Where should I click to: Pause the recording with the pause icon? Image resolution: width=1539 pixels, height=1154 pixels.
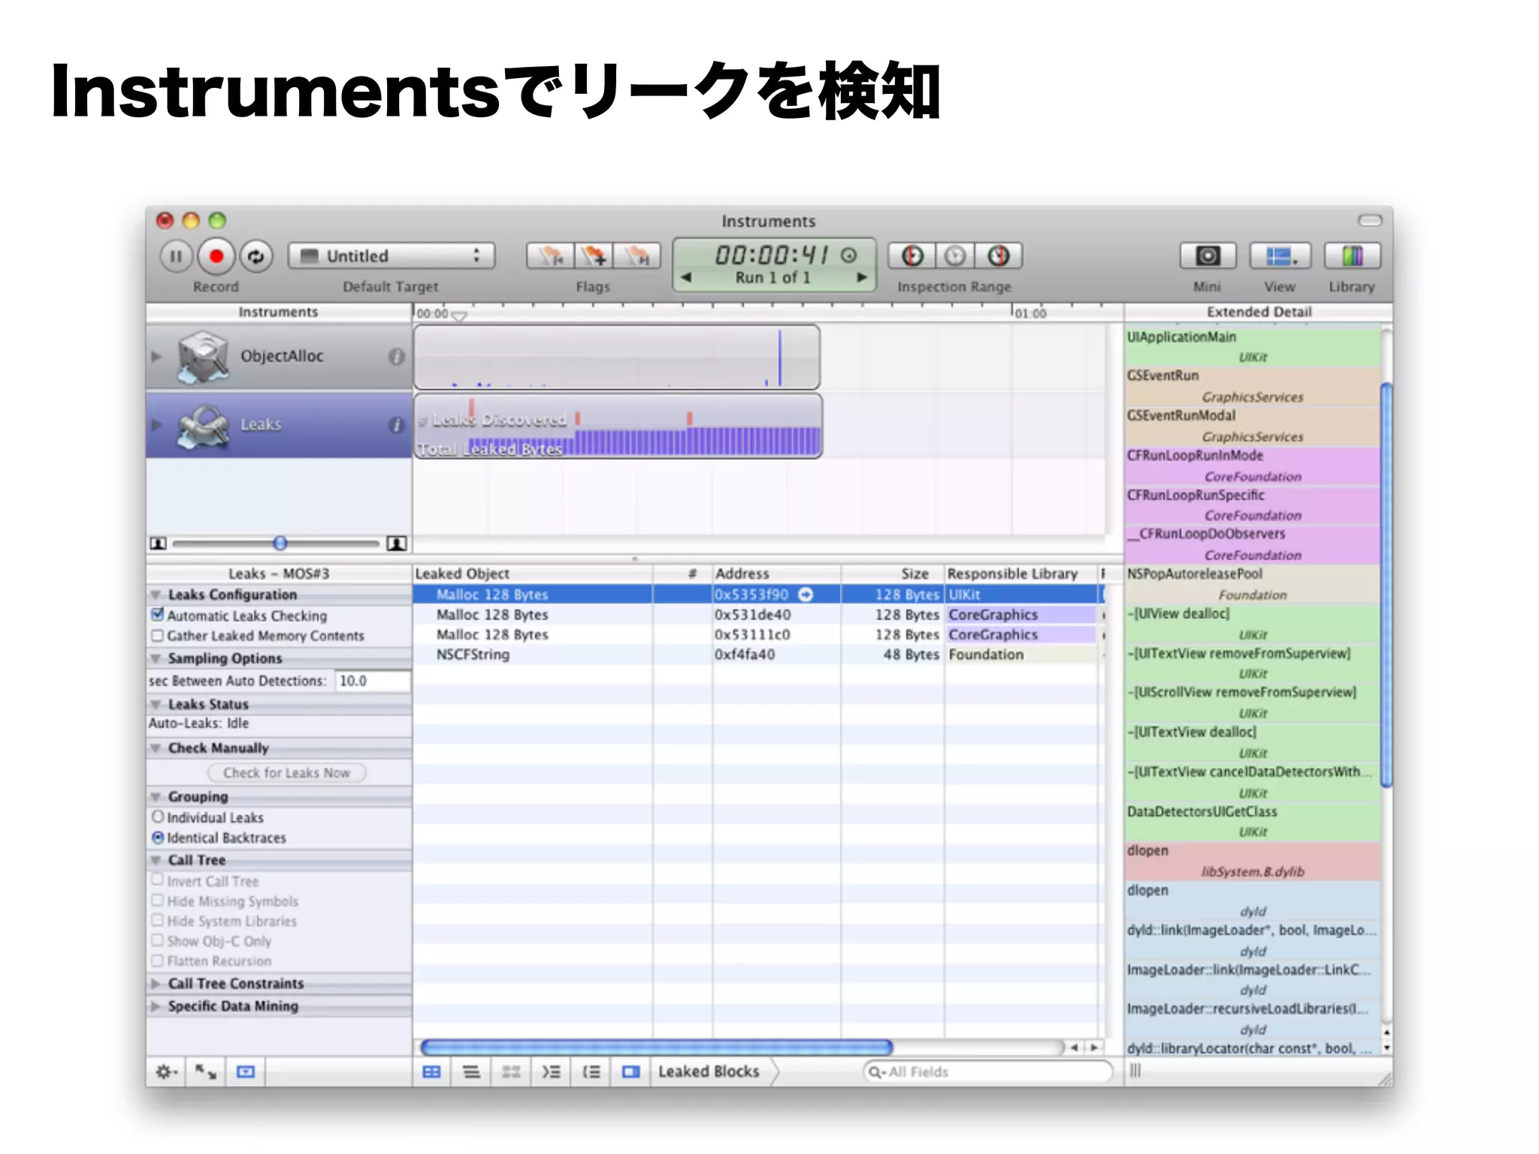(176, 256)
